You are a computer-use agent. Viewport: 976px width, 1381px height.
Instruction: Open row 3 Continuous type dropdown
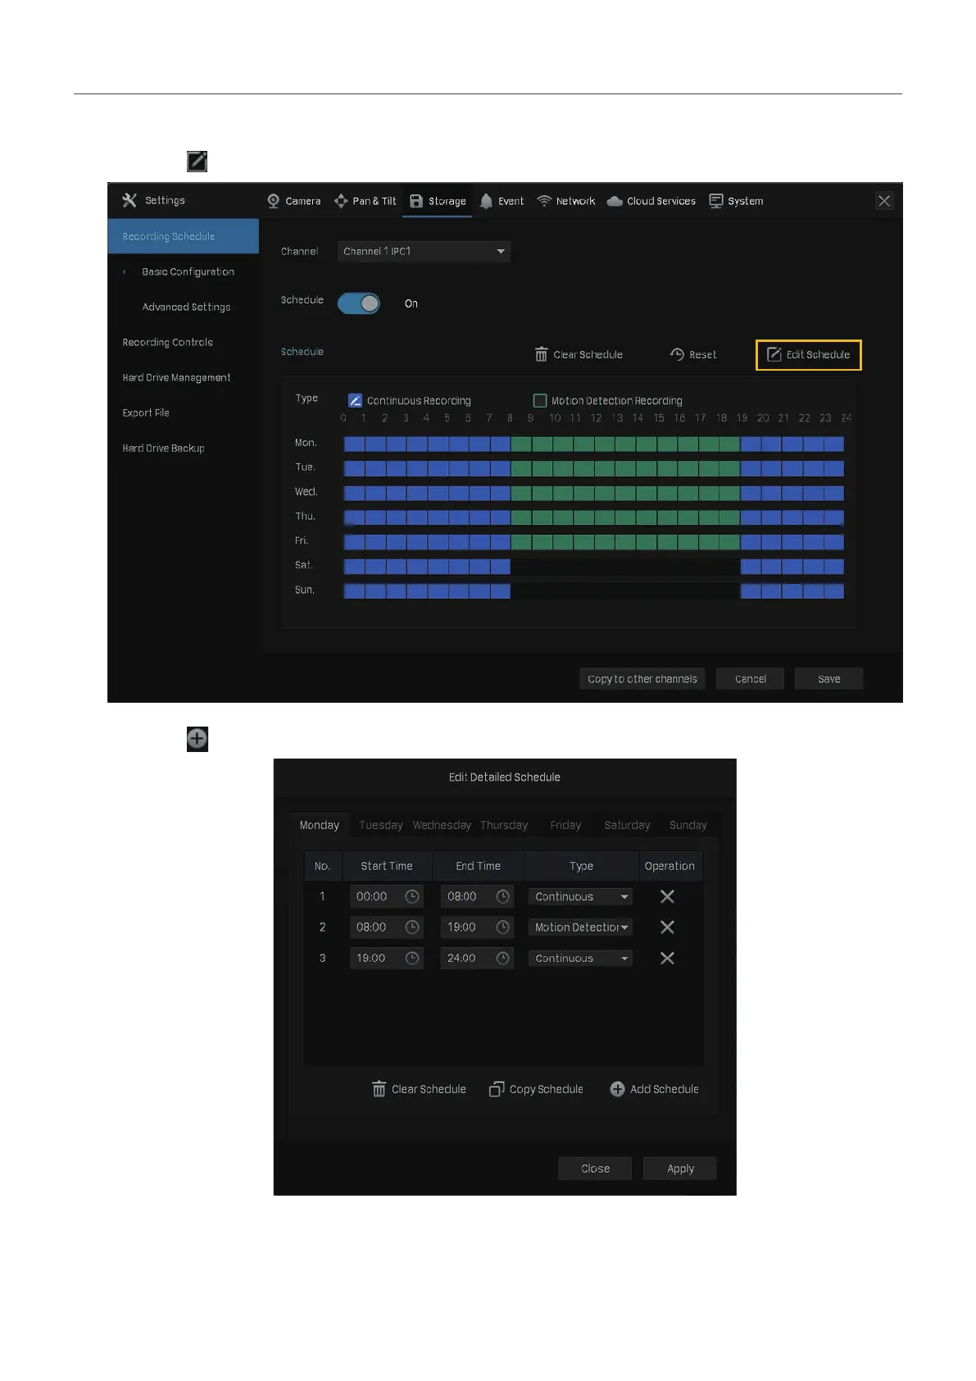point(580,958)
